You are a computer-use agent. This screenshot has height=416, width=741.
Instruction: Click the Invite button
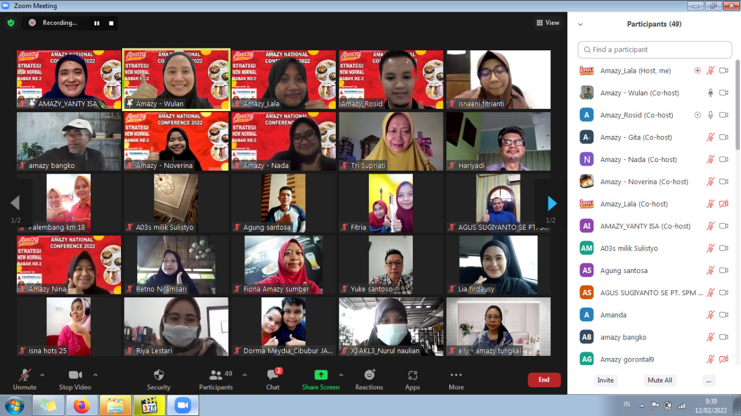pos(605,380)
